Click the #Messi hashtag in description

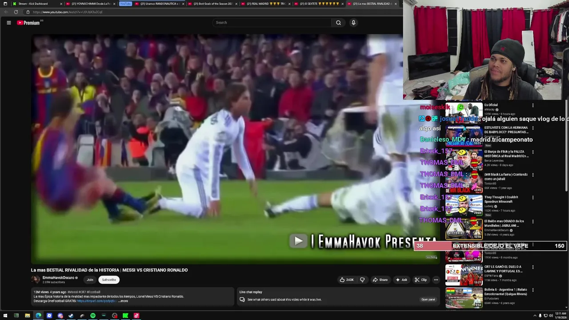coord(72,292)
